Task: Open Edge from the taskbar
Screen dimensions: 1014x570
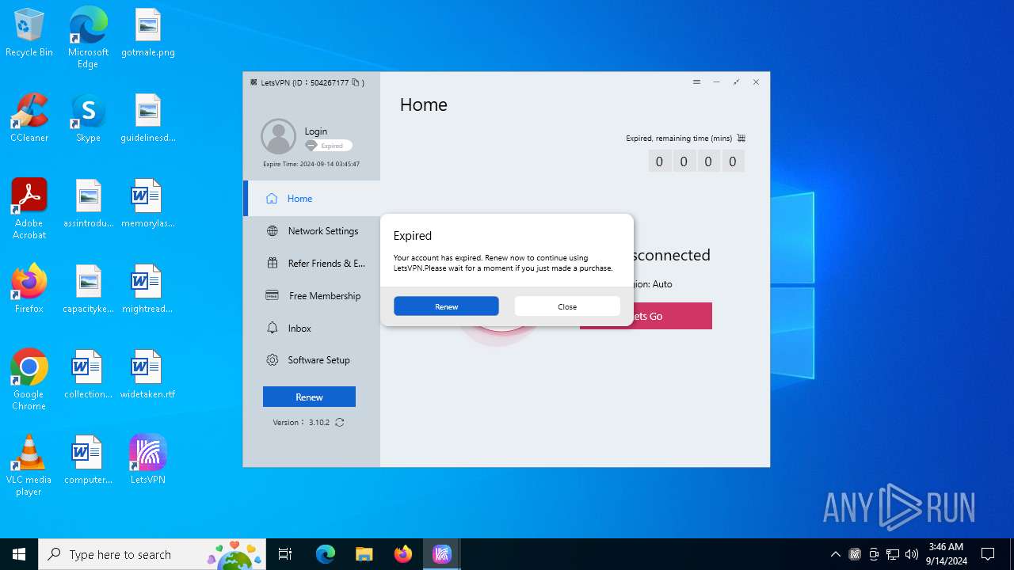Action: point(326,554)
